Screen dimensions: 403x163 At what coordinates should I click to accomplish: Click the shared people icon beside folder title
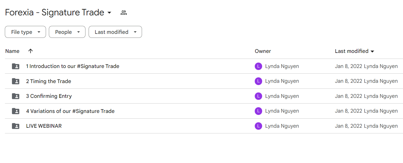[124, 13]
